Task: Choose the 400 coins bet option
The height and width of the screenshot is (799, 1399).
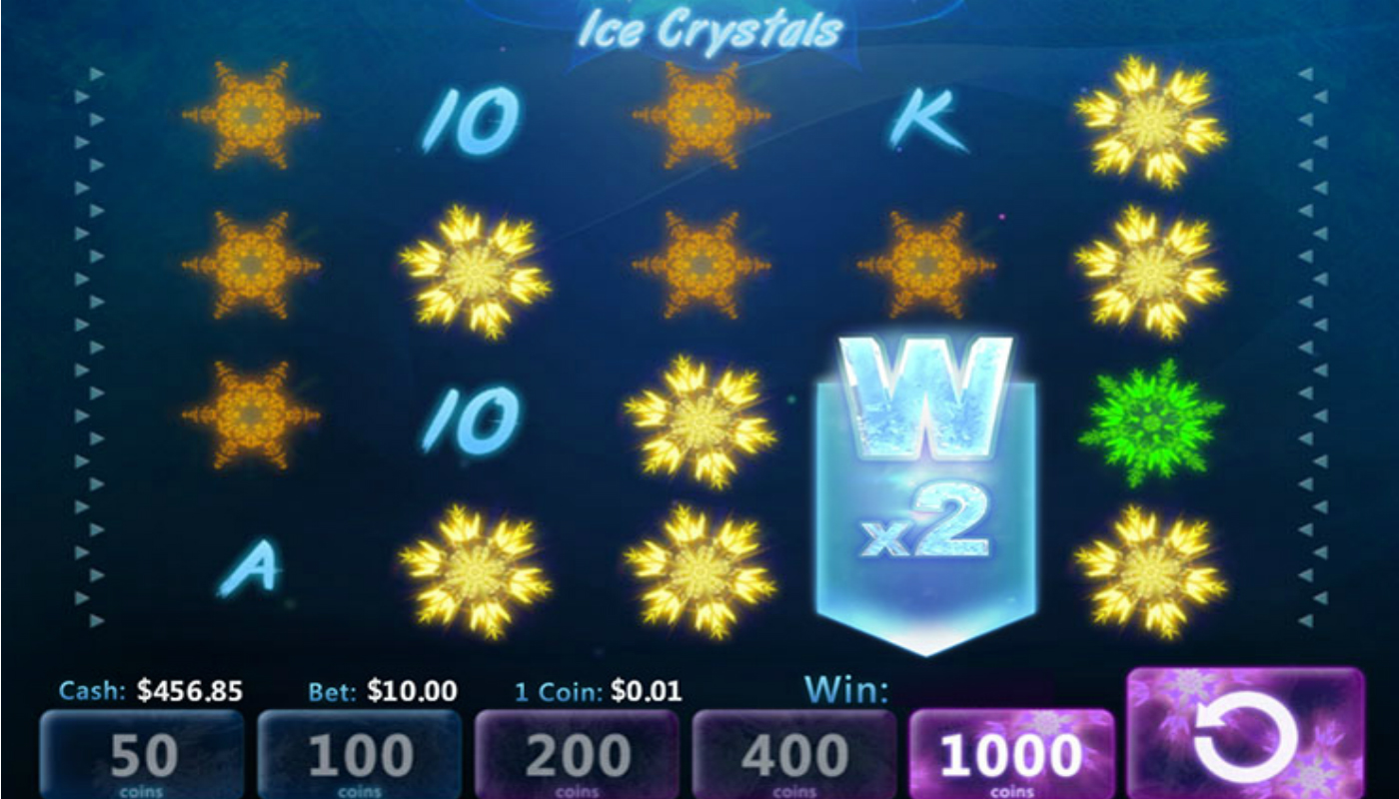Action: click(794, 755)
